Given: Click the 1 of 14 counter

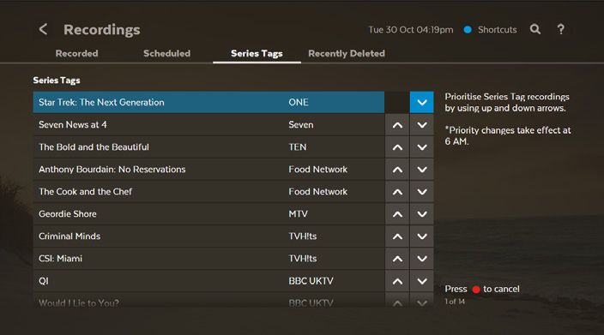Looking at the screenshot, I should (x=455, y=302).
